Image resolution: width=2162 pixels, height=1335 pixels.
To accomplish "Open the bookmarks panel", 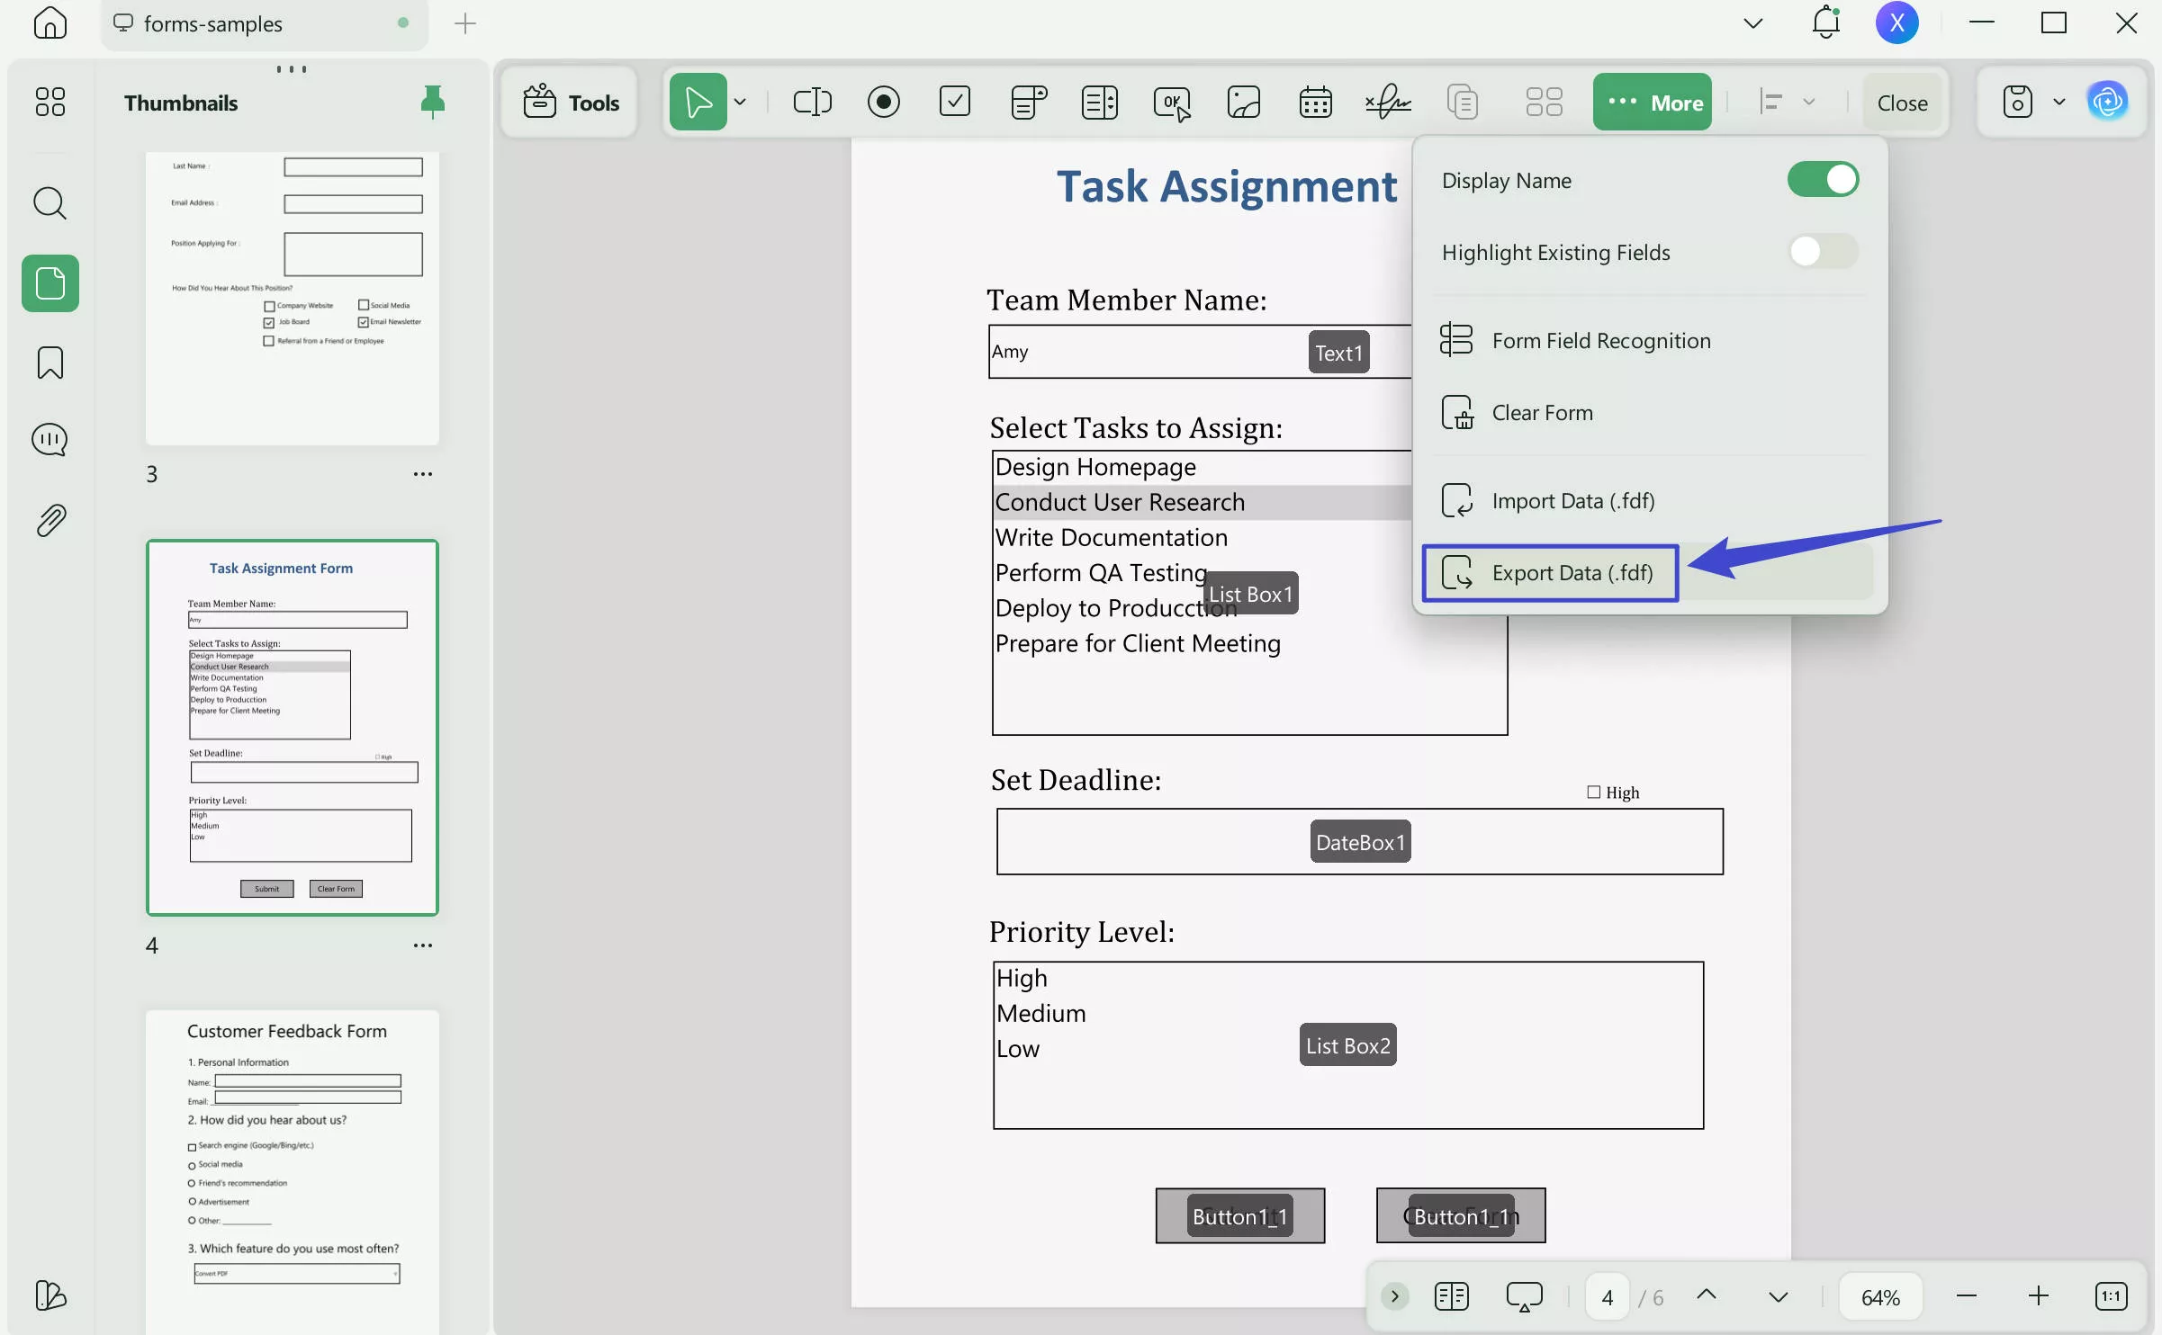I will click(x=50, y=363).
